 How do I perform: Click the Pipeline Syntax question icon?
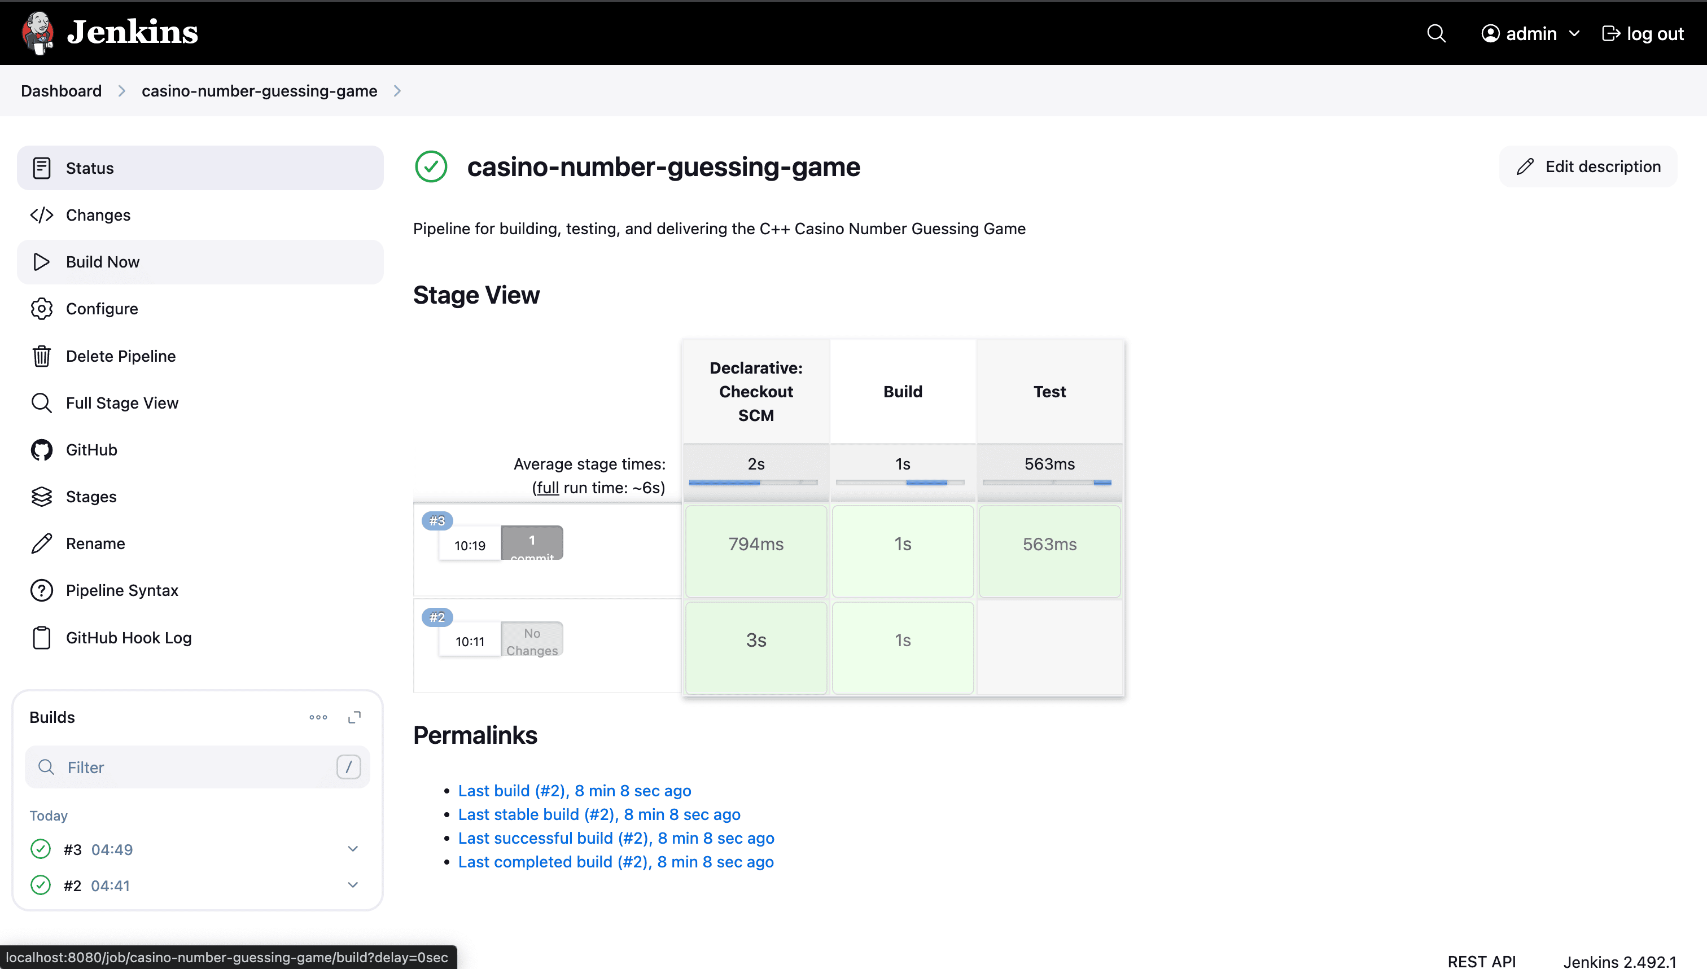point(41,590)
